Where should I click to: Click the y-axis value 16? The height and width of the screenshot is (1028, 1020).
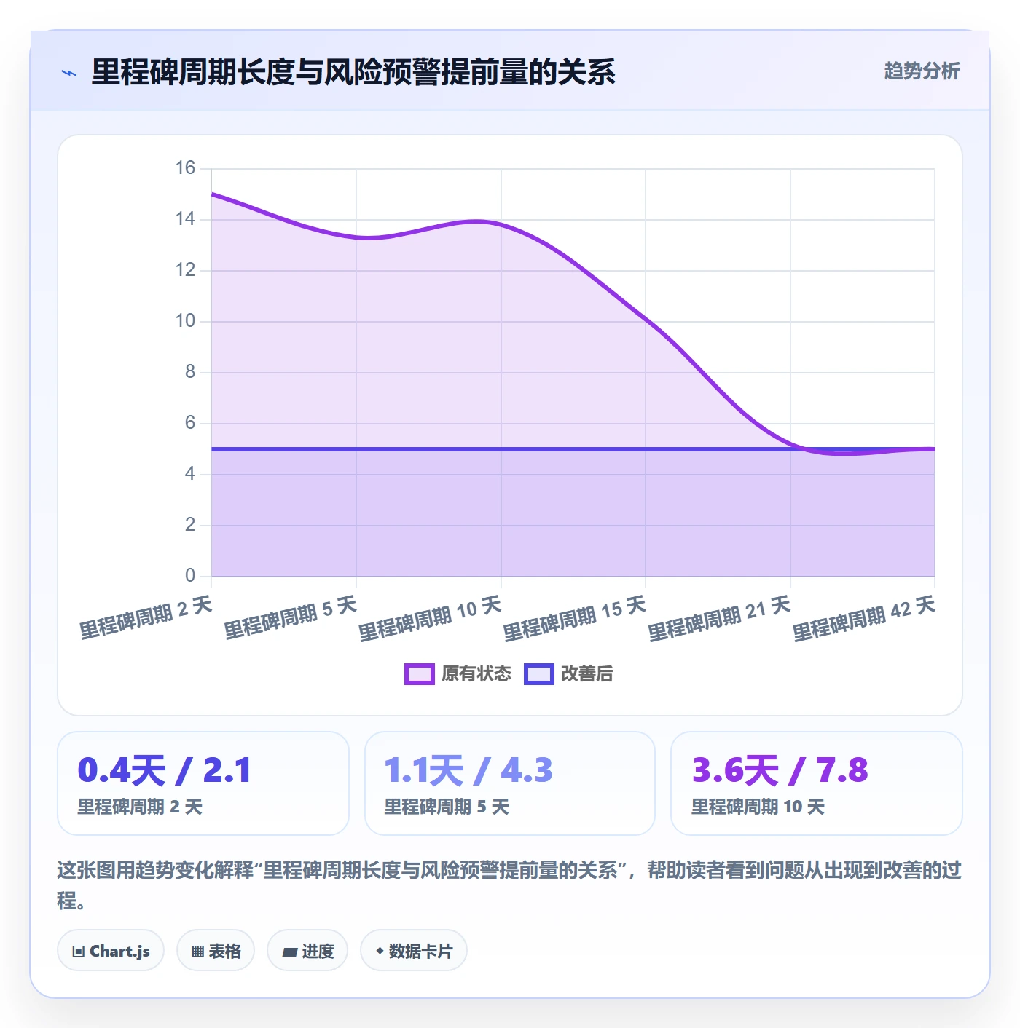coord(185,168)
